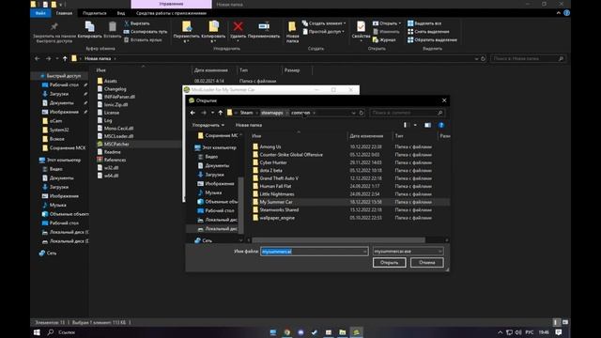Toggle the preview pane icon in the dialog toolbar
Image resolution: width=601 pixels, height=338 pixels.
[428, 125]
